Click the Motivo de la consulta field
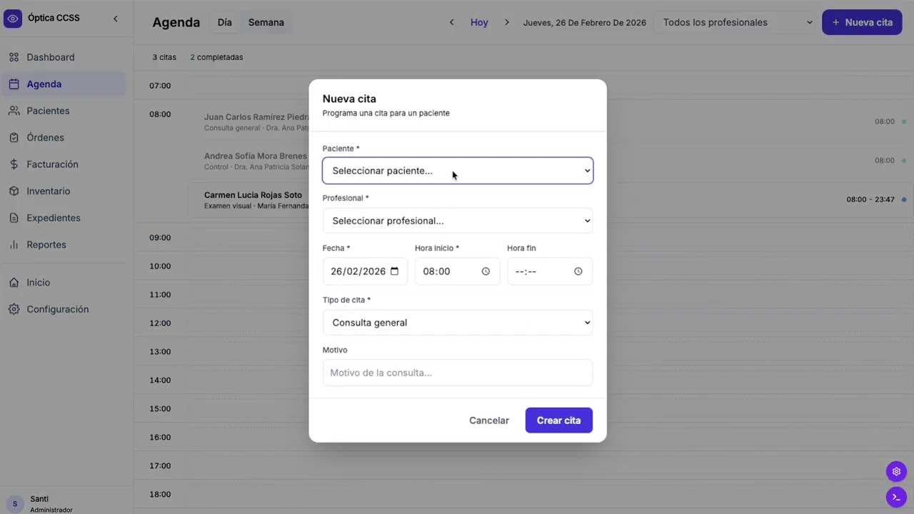The image size is (914, 514). click(458, 373)
